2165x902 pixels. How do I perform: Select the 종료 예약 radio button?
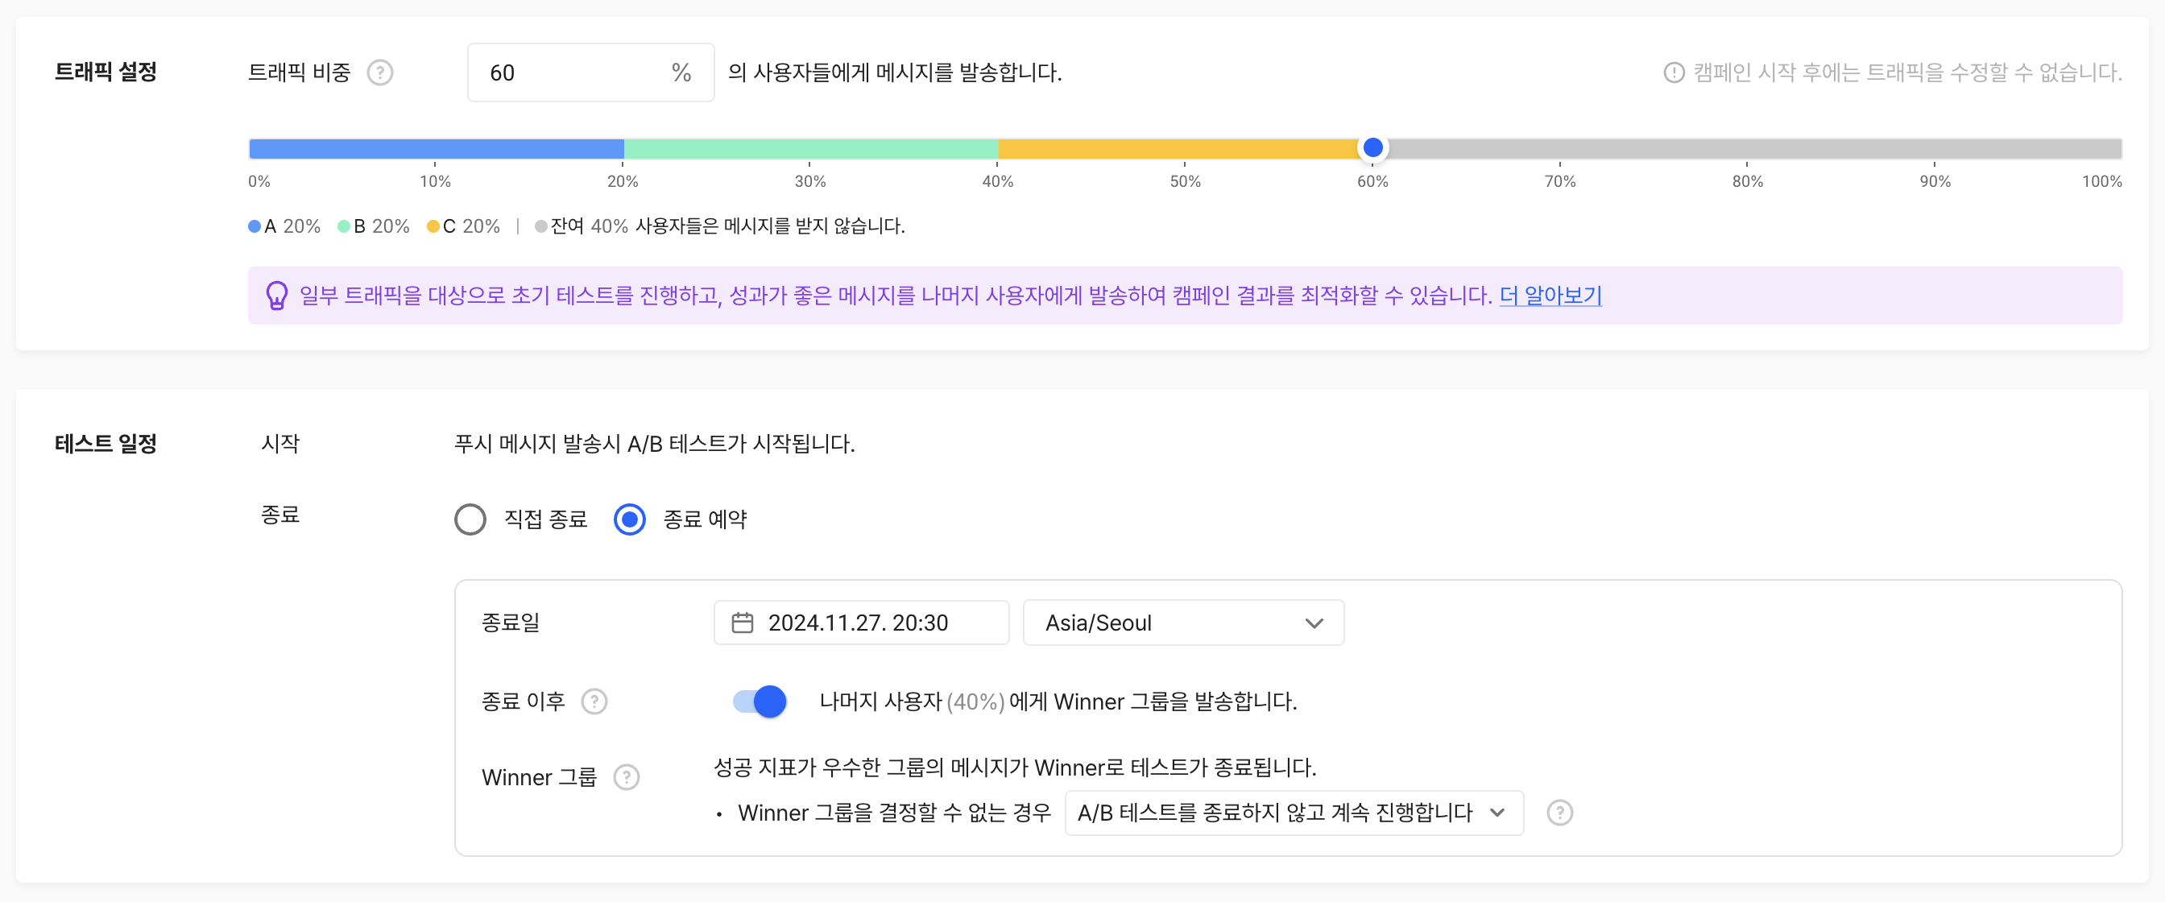tap(630, 519)
